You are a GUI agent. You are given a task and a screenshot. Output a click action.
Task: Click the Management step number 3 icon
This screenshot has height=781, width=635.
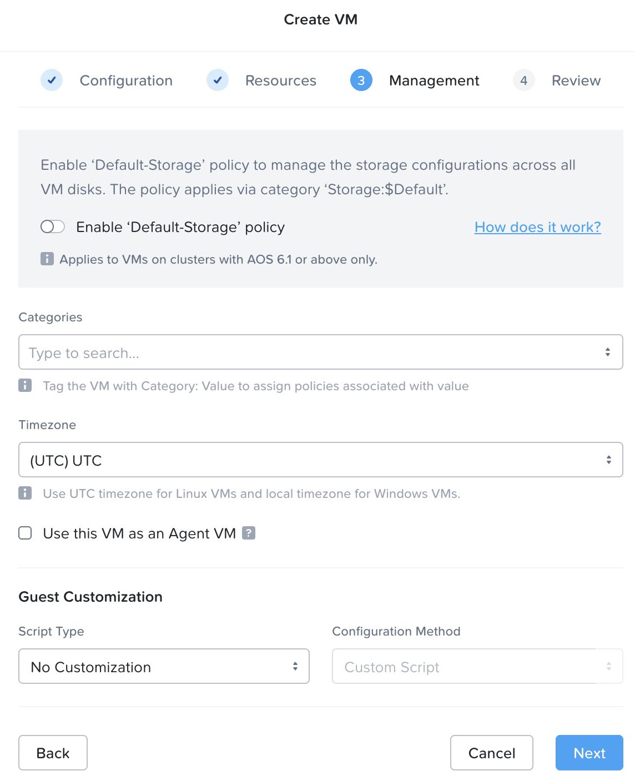click(x=361, y=80)
